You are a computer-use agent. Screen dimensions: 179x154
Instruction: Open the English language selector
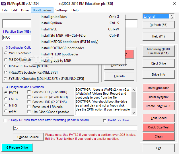[156, 16]
